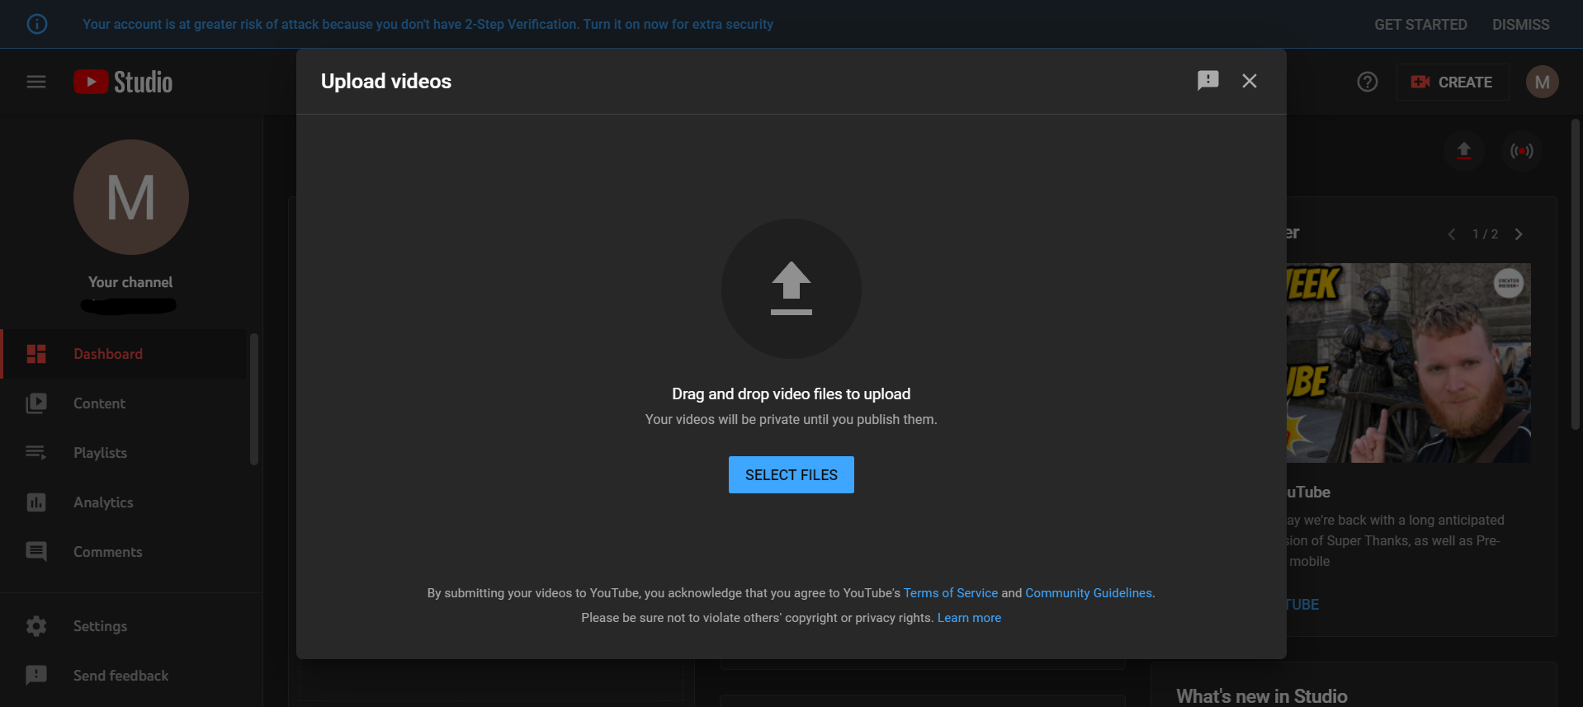Click the info icon in security banner
This screenshot has height=707, width=1583.
point(37,24)
